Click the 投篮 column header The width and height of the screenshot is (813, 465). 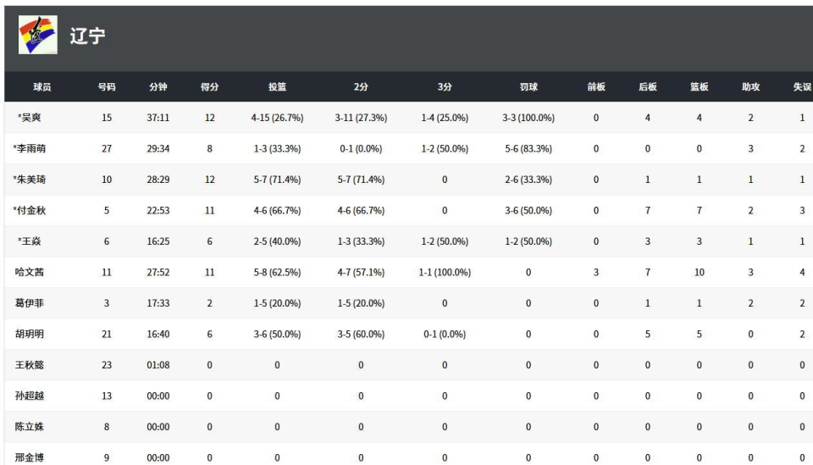(x=277, y=86)
